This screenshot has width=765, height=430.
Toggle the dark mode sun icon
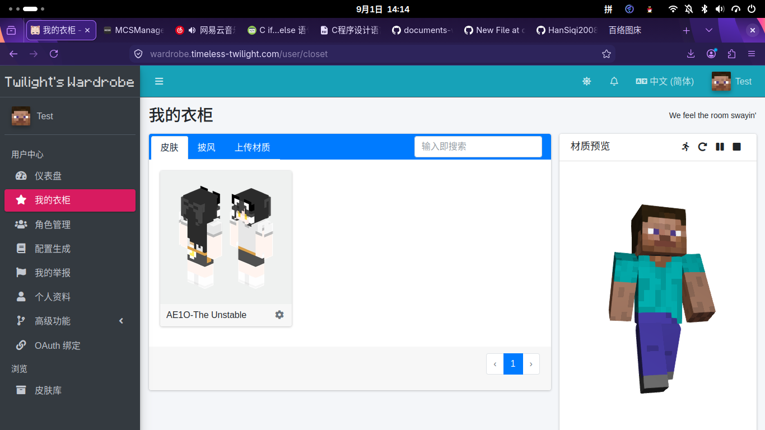(x=586, y=81)
